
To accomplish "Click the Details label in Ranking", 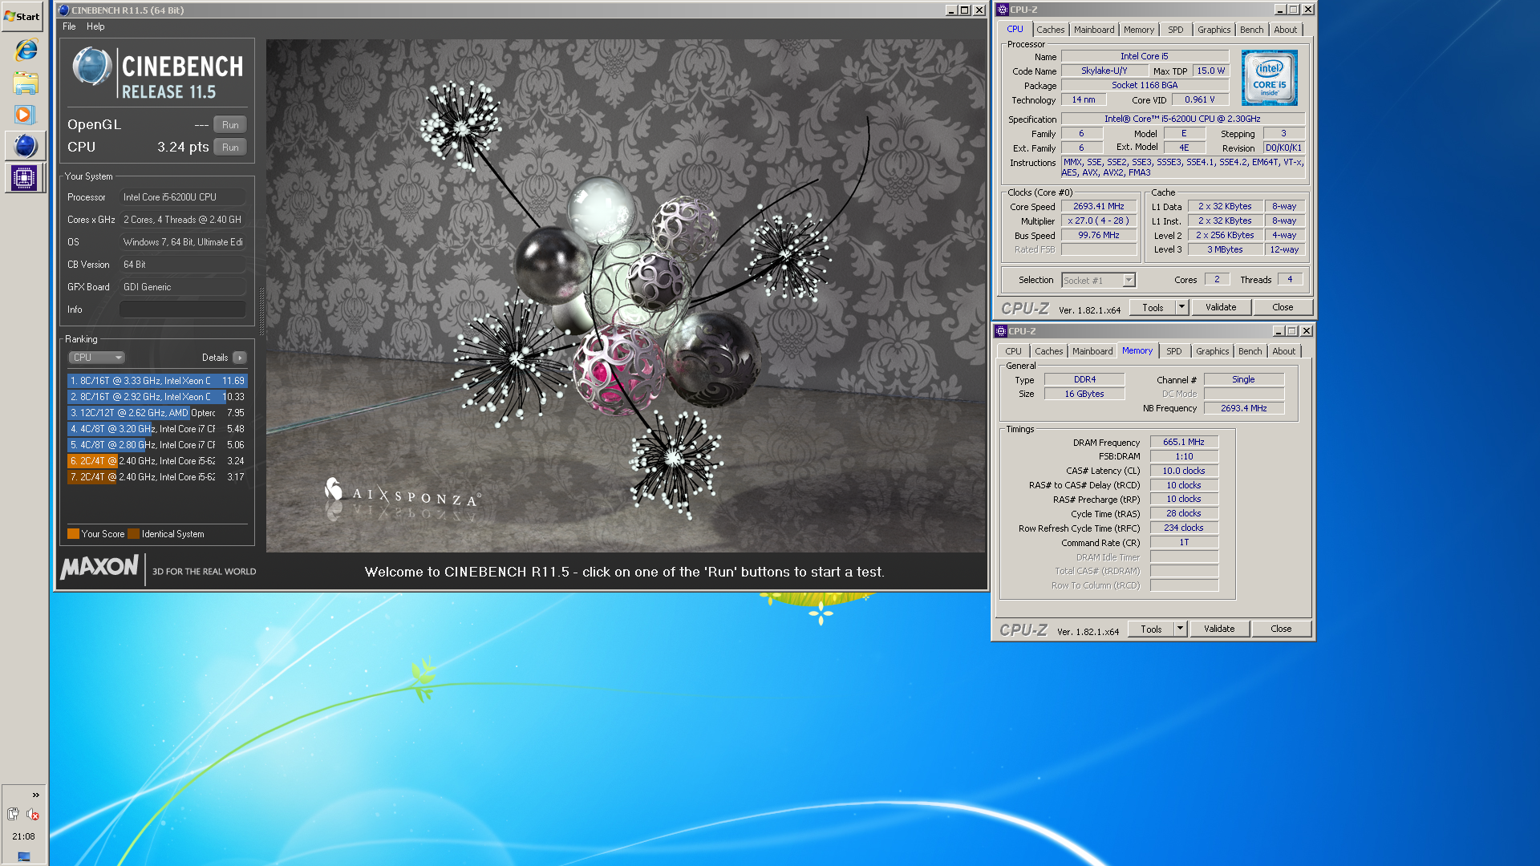I will 215,358.
